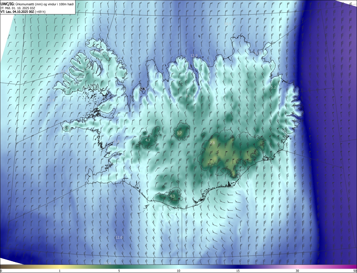357x273 pixels.
Task: Click the 4.7 value over Langjökull glacier
Action: tap(148, 140)
